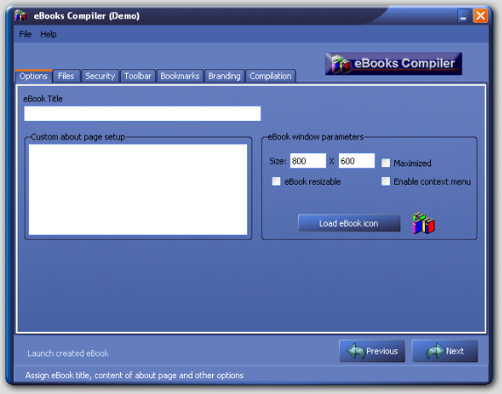Screen dimensions: 502x394
Task: Close the eBooks Compiler window
Action: click(480, 16)
